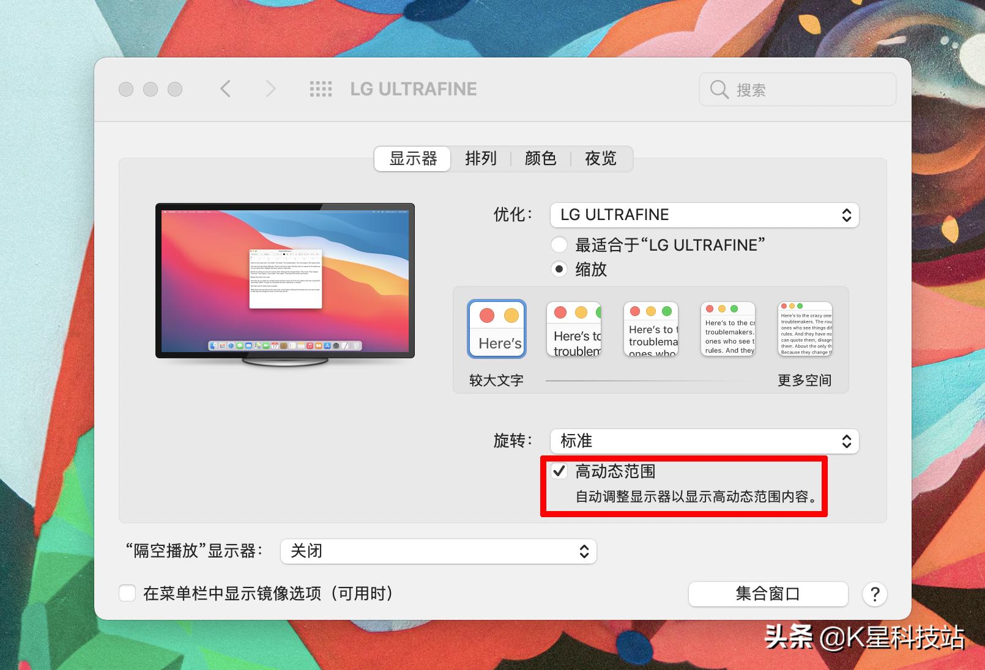The width and height of the screenshot is (985, 670).
Task: Click the forward navigation arrow
Action: (x=270, y=89)
